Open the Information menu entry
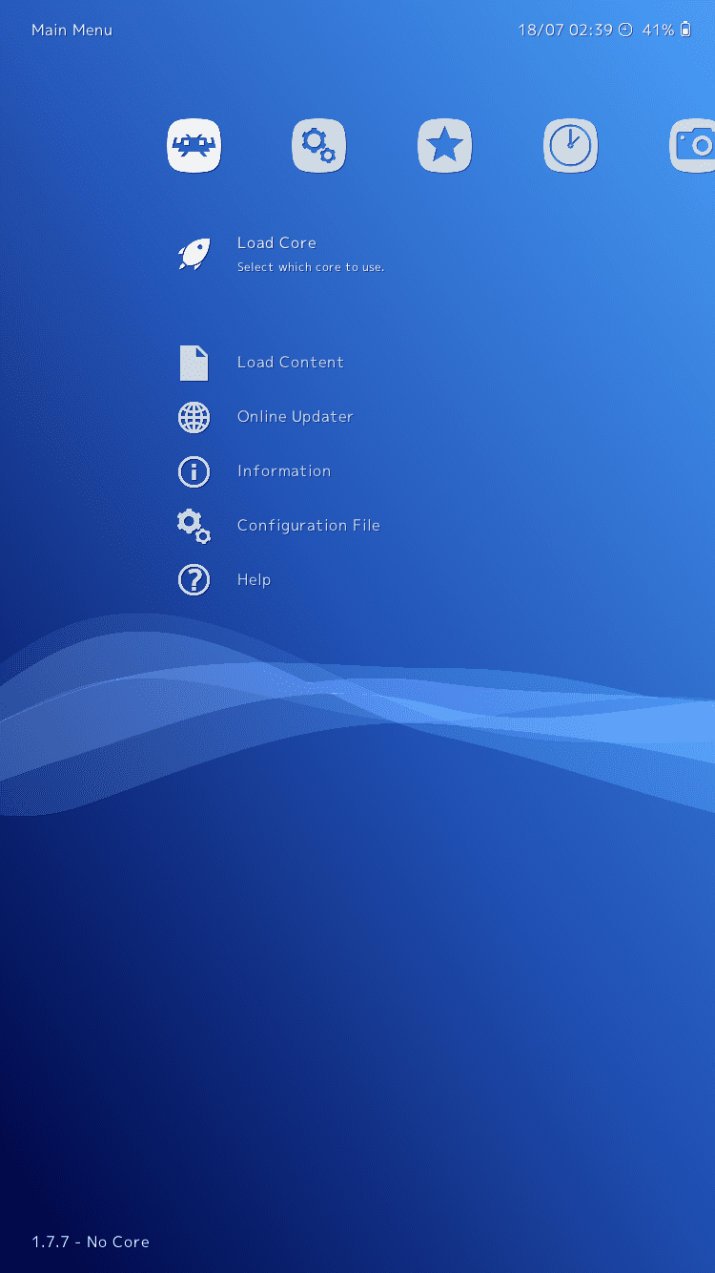This screenshot has height=1273, width=715. [284, 471]
